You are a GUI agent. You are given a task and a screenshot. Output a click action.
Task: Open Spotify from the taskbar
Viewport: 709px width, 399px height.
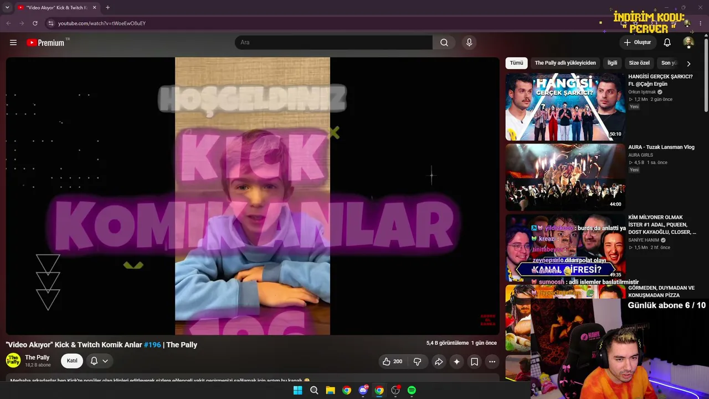pyautogui.click(x=412, y=390)
